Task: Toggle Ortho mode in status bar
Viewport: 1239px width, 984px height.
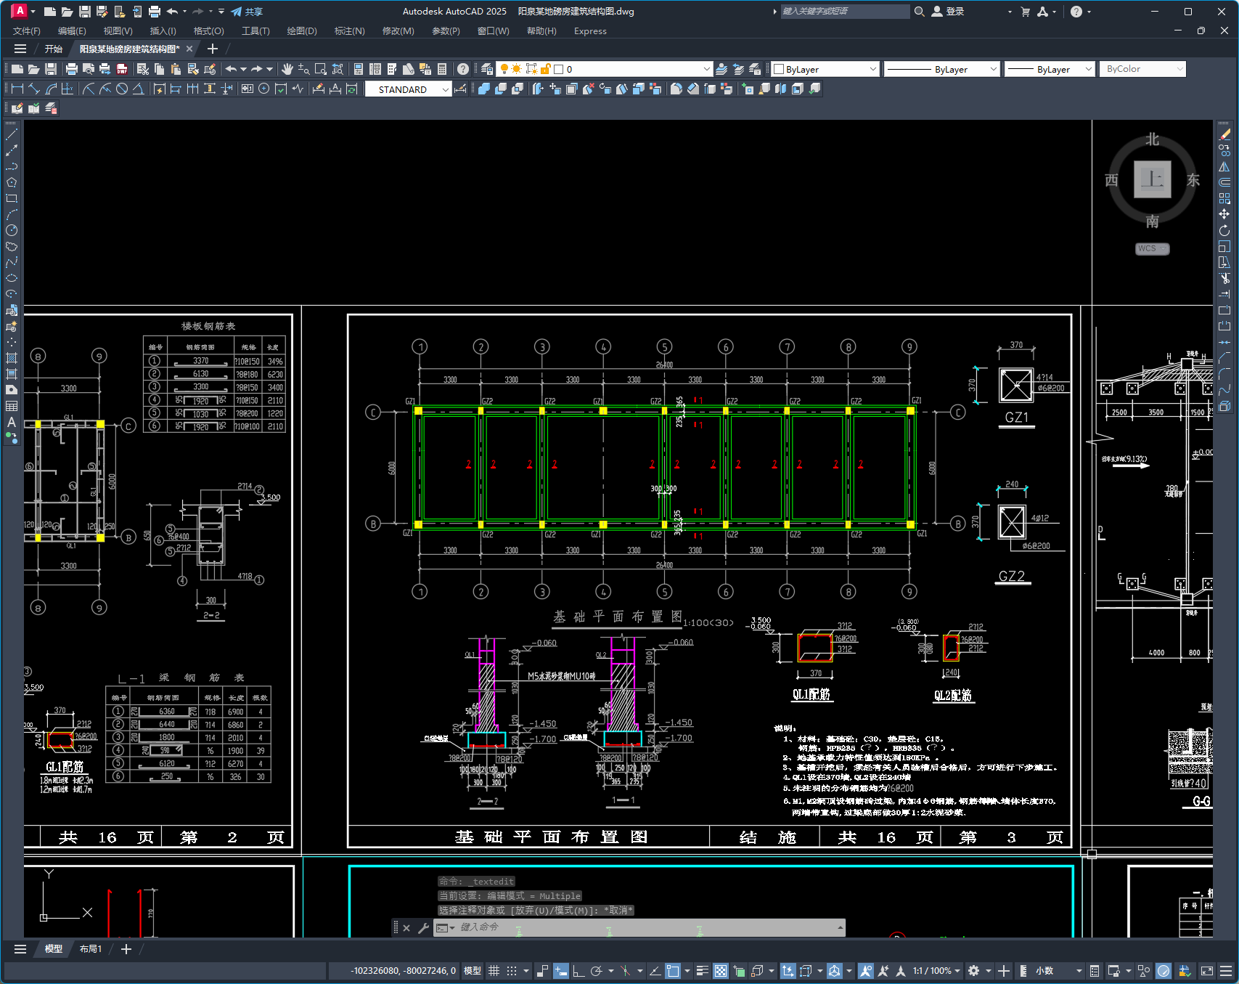Action: [578, 971]
